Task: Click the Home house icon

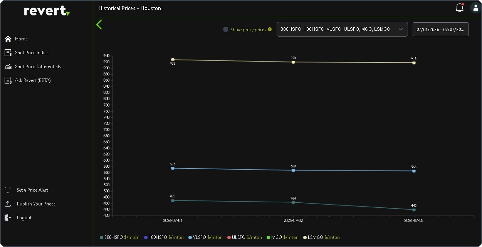Action: click(x=8, y=39)
